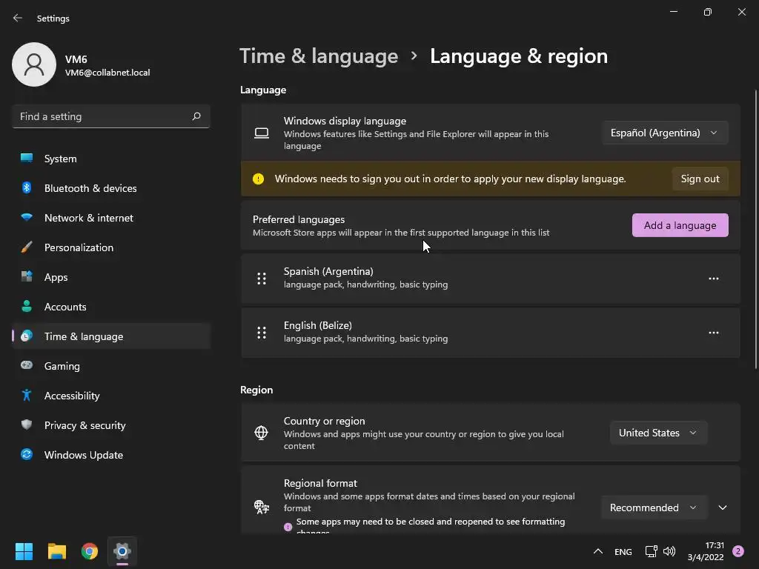
Task: Click the back arrow in Settings
Action: point(18,18)
